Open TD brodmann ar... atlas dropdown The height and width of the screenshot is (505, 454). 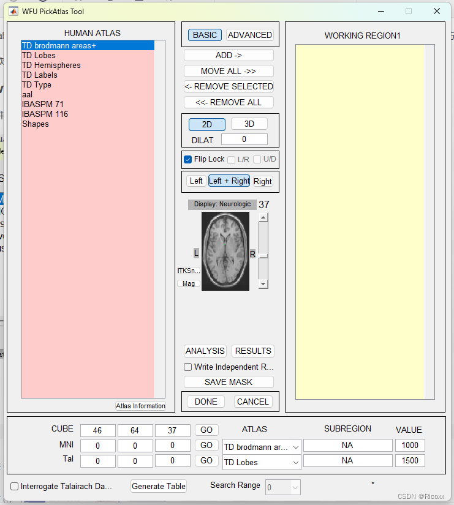click(x=262, y=447)
